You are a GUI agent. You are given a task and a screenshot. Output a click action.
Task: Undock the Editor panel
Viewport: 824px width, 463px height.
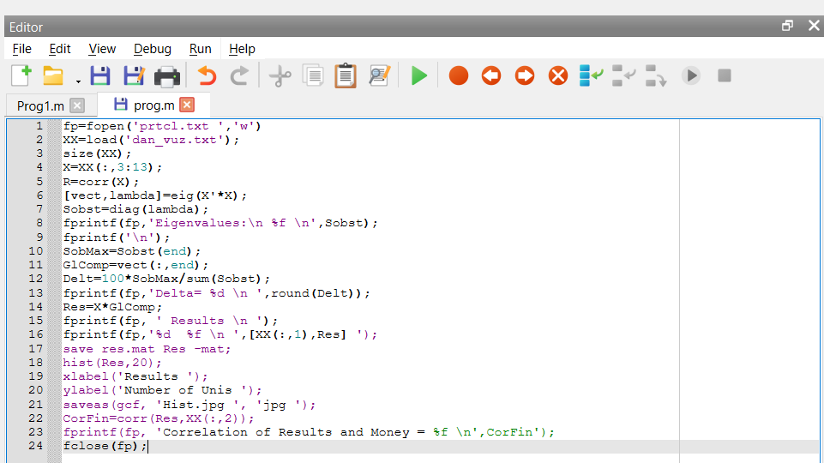tap(787, 26)
